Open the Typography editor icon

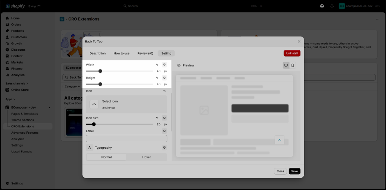(x=90, y=148)
